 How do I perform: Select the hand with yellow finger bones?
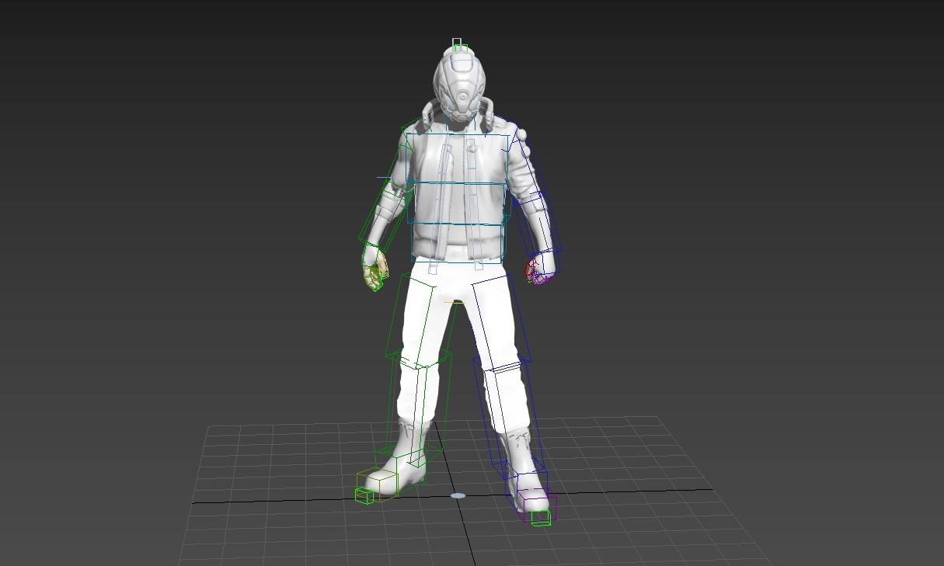coord(374,268)
